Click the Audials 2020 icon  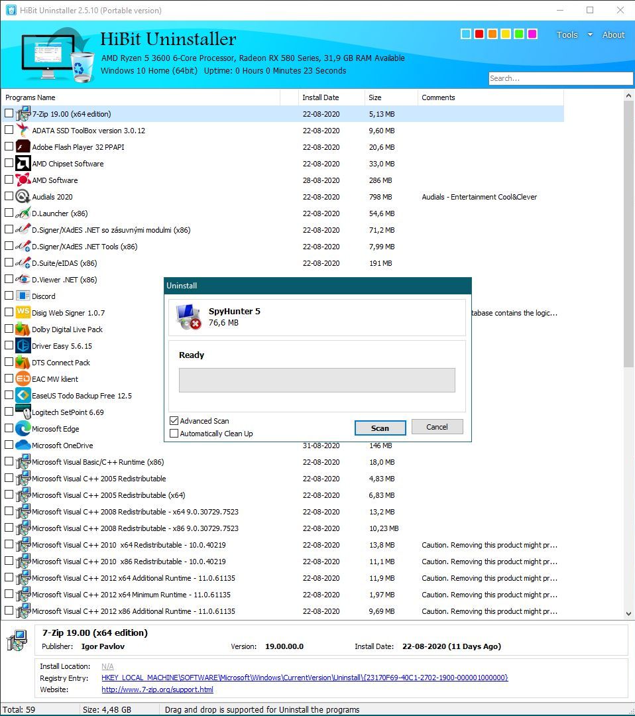[x=23, y=196]
